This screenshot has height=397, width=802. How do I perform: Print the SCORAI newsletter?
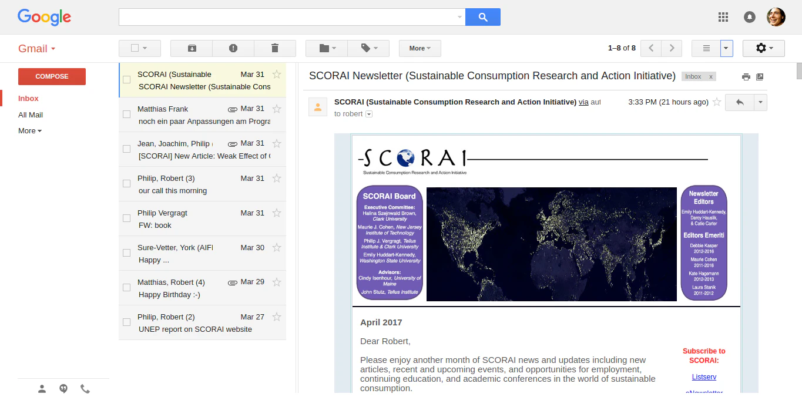pyautogui.click(x=746, y=76)
